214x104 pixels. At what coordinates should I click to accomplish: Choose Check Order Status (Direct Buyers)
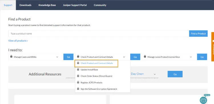click(103, 76)
